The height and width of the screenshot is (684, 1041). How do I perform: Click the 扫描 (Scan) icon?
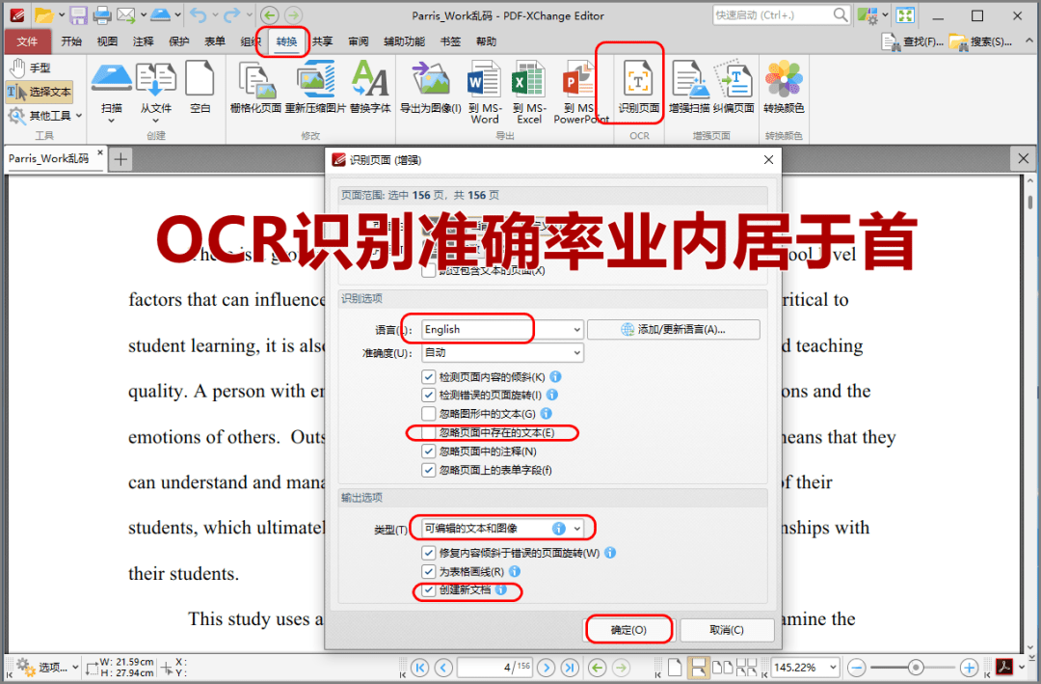click(x=109, y=87)
